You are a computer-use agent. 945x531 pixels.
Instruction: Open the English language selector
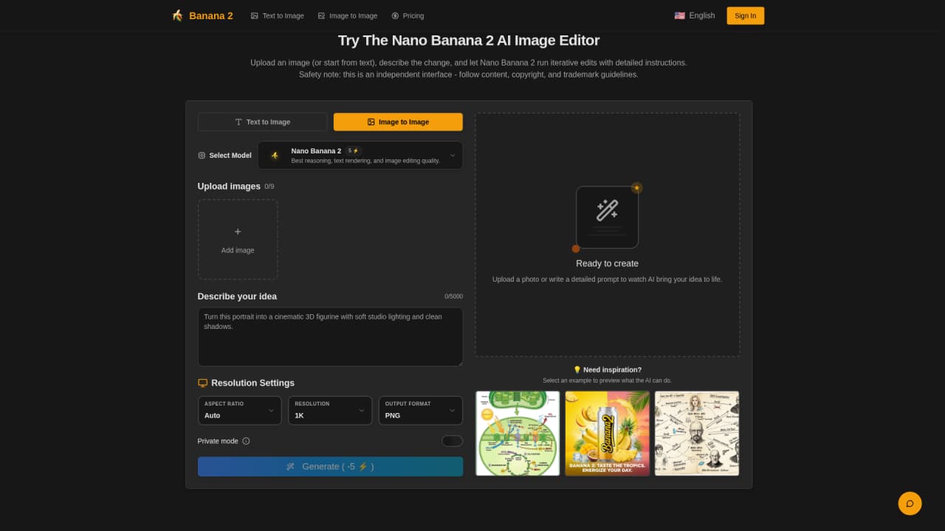pos(695,15)
